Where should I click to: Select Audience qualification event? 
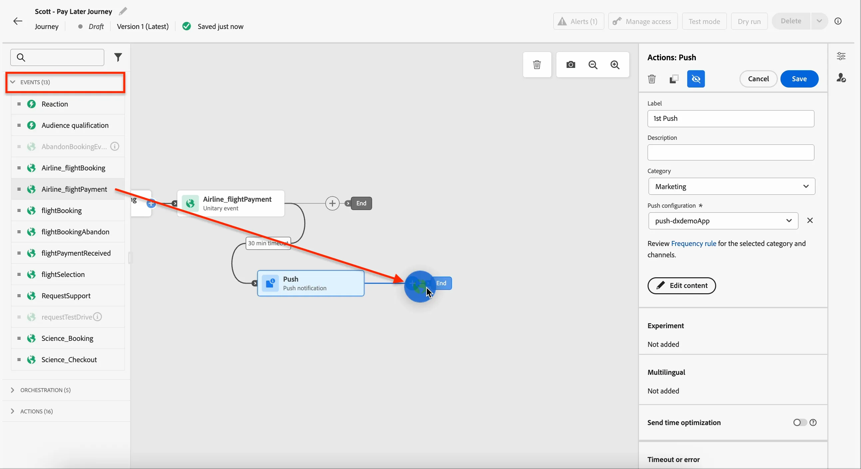(68, 125)
